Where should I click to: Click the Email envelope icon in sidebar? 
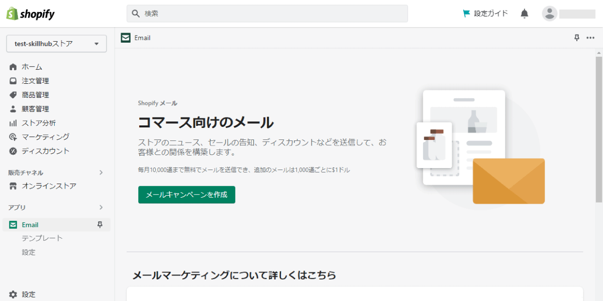[x=13, y=225]
